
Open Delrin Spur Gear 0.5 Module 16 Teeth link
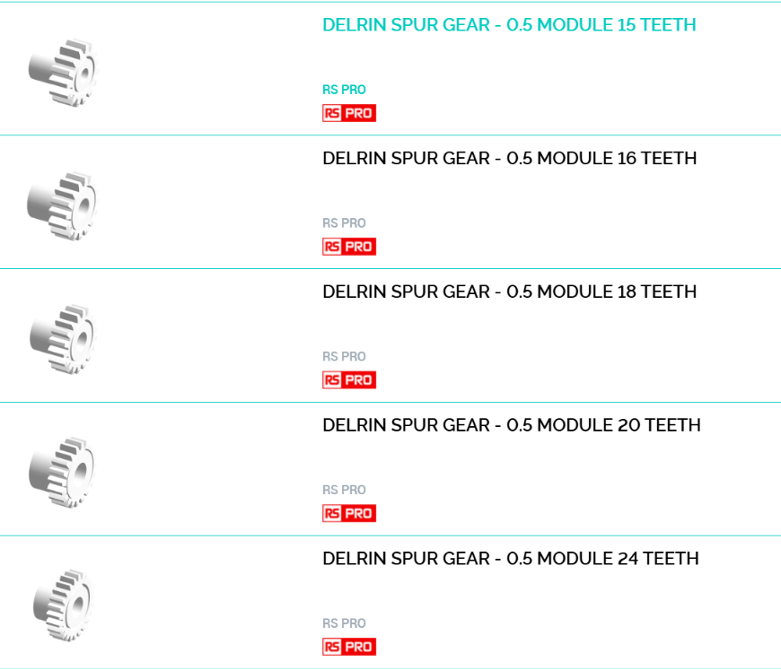coord(510,158)
